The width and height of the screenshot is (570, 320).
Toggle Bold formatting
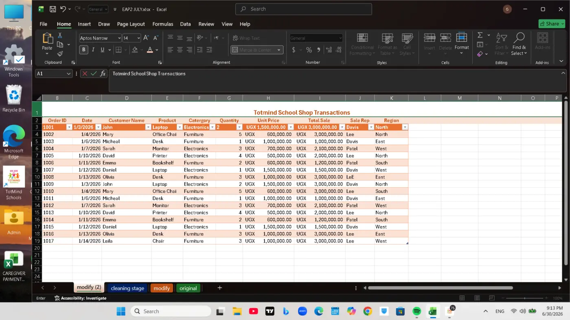[x=84, y=50]
